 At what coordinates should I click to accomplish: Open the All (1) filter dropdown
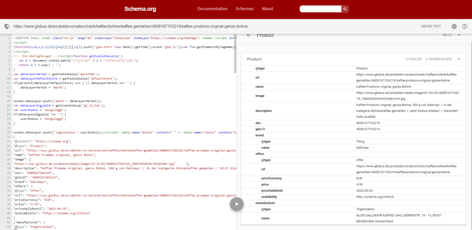click(452, 35)
